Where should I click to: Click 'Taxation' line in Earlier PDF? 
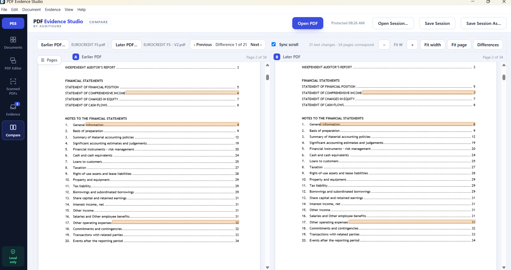152,168
